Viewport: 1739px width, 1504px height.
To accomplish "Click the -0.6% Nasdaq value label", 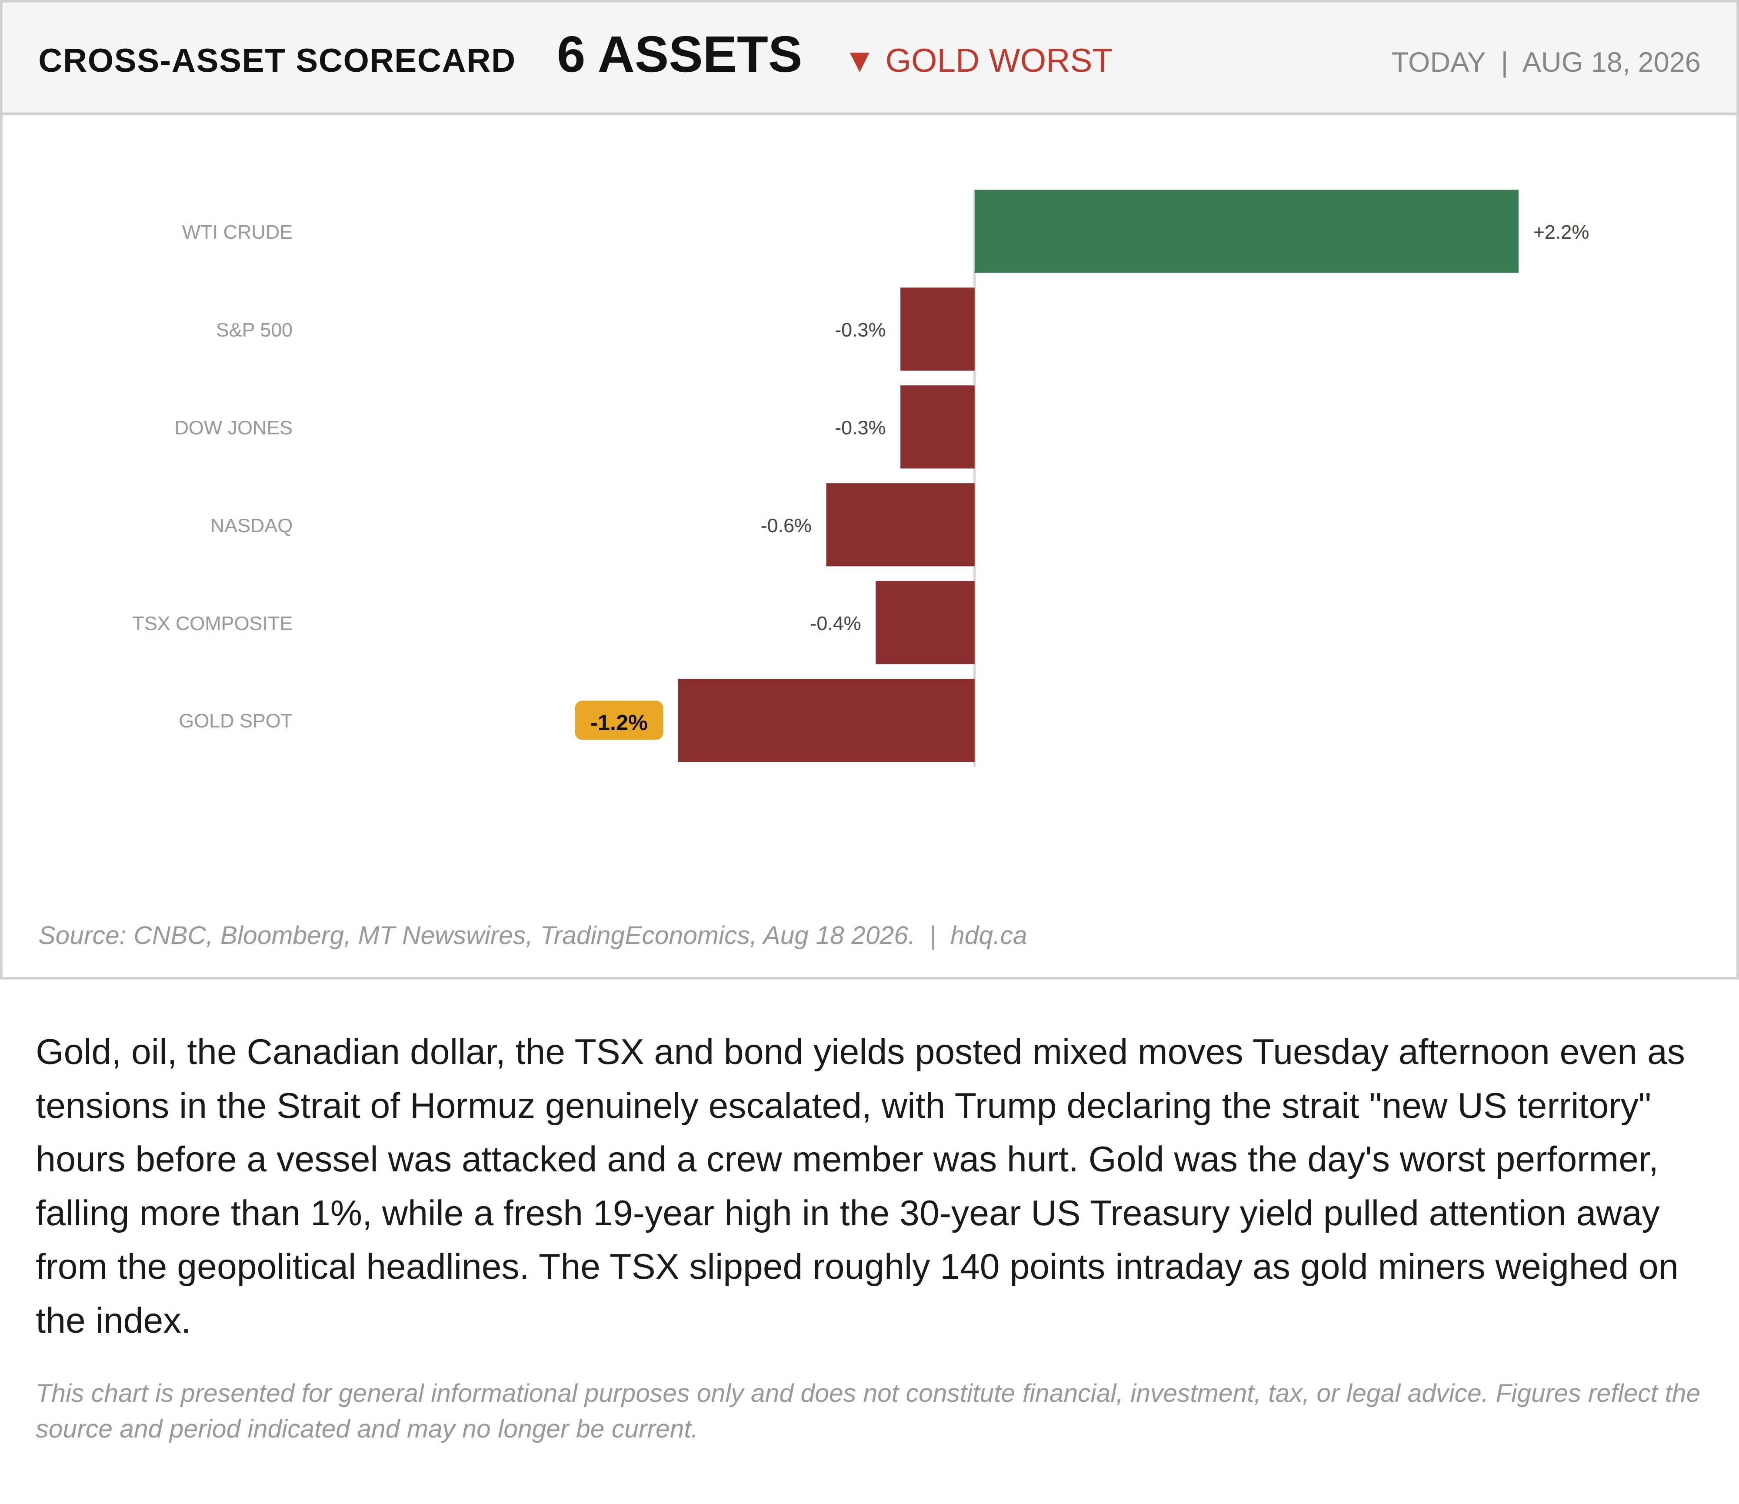I will click(786, 525).
